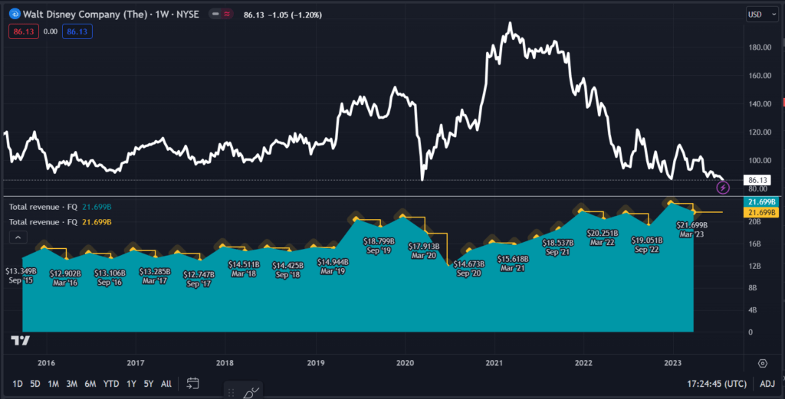Collapse the indicator legend with chevron button

[x=18, y=237]
